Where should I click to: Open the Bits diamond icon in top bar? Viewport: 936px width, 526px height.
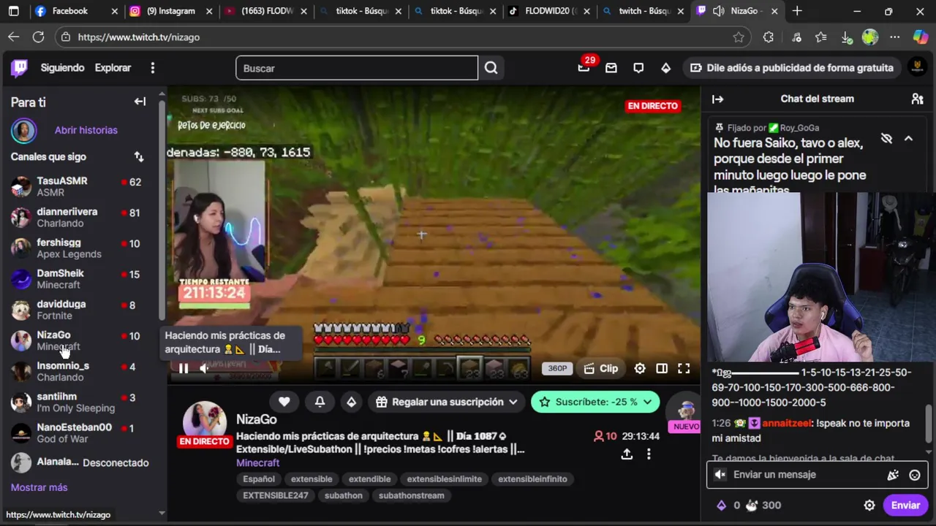pos(665,68)
